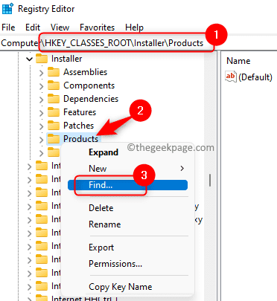
Task: Open the Favorites menu
Action: tap(98, 27)
